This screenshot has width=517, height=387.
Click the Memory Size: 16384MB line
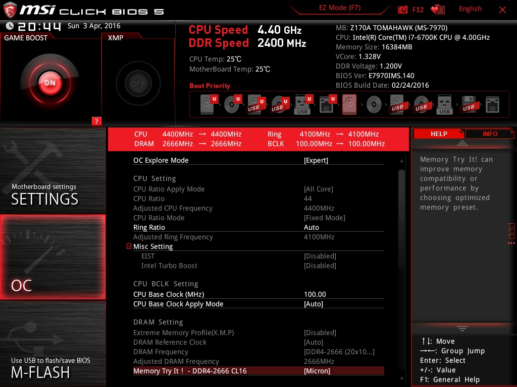(374, 47)
